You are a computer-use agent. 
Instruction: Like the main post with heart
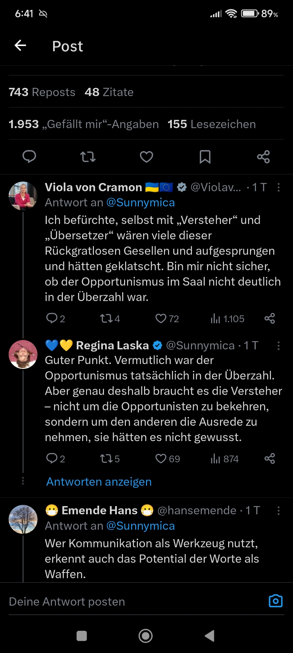point(146,157)
